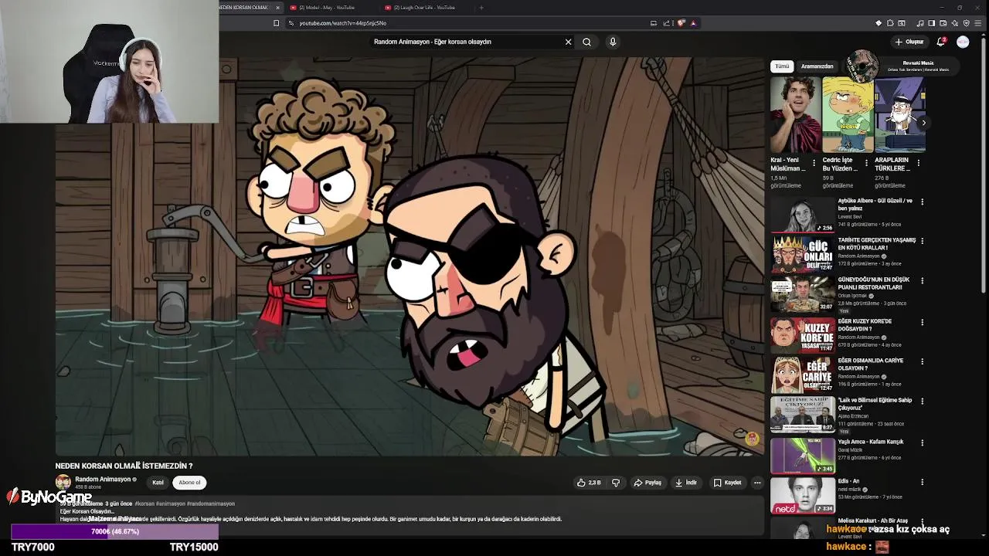Subscribe with the Abone ol button
This screenshot has height=556, width=989.
tap(189, 483)
